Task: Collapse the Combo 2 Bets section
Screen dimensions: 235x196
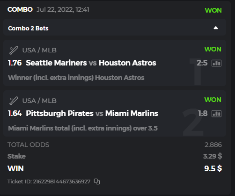Action: click(216, 28)
